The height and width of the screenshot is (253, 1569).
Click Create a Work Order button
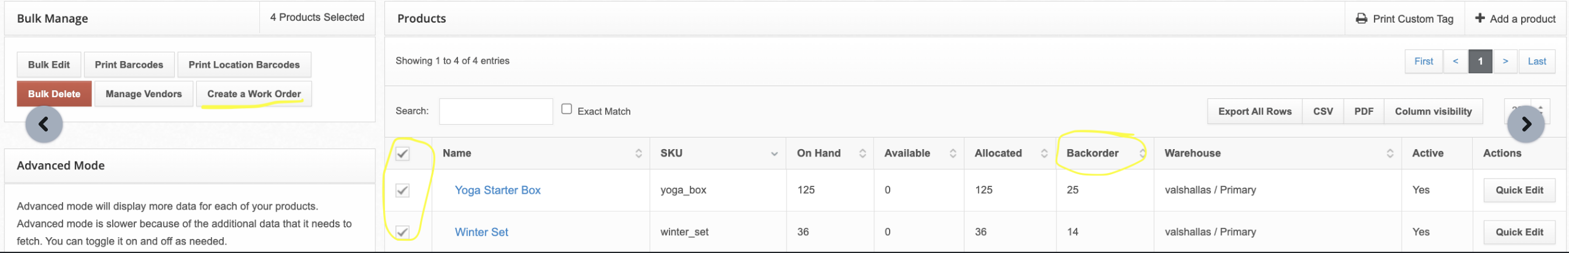coord(254,94)
